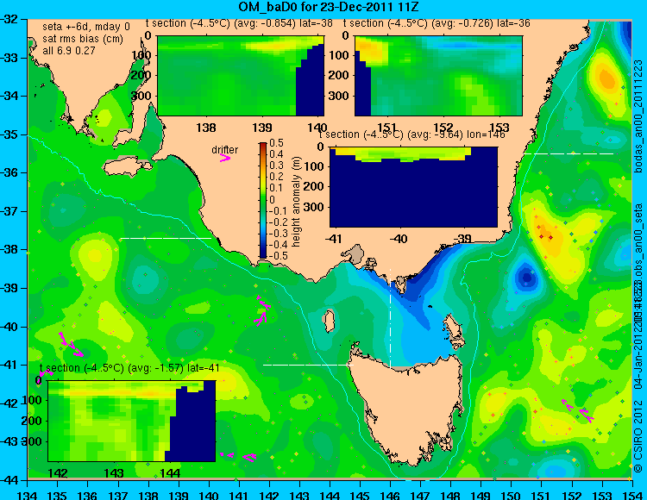Select the 'all 6.9 0.27' statistics text

coord(68,51)
